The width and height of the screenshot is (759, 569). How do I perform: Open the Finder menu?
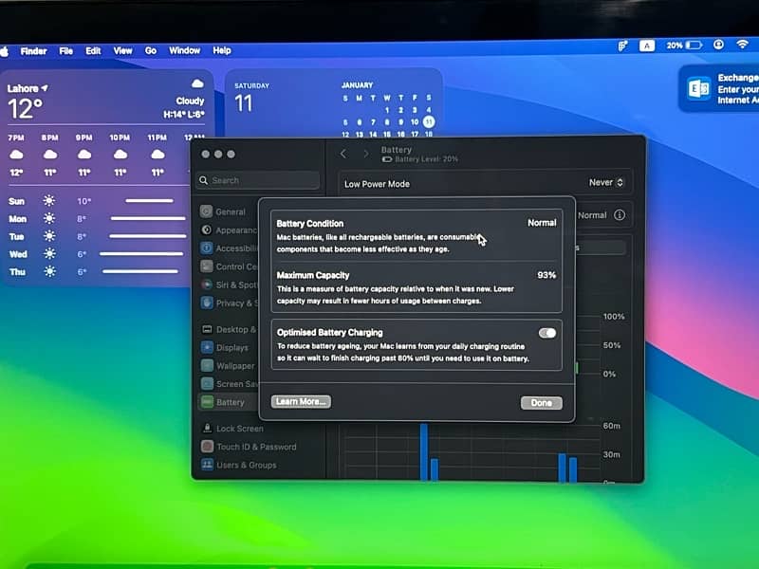pos(33,50)
